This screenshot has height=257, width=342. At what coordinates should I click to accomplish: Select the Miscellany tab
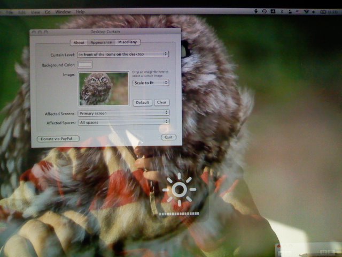click(127, 42)
